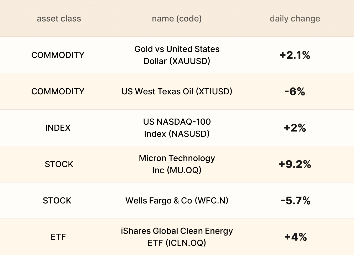Click the +2.1% daily change value
This screenshot has width=354, height=255.
(295, 55)
